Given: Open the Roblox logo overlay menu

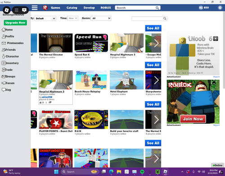Looking at the screenshot, I should (x=7, y=10).
